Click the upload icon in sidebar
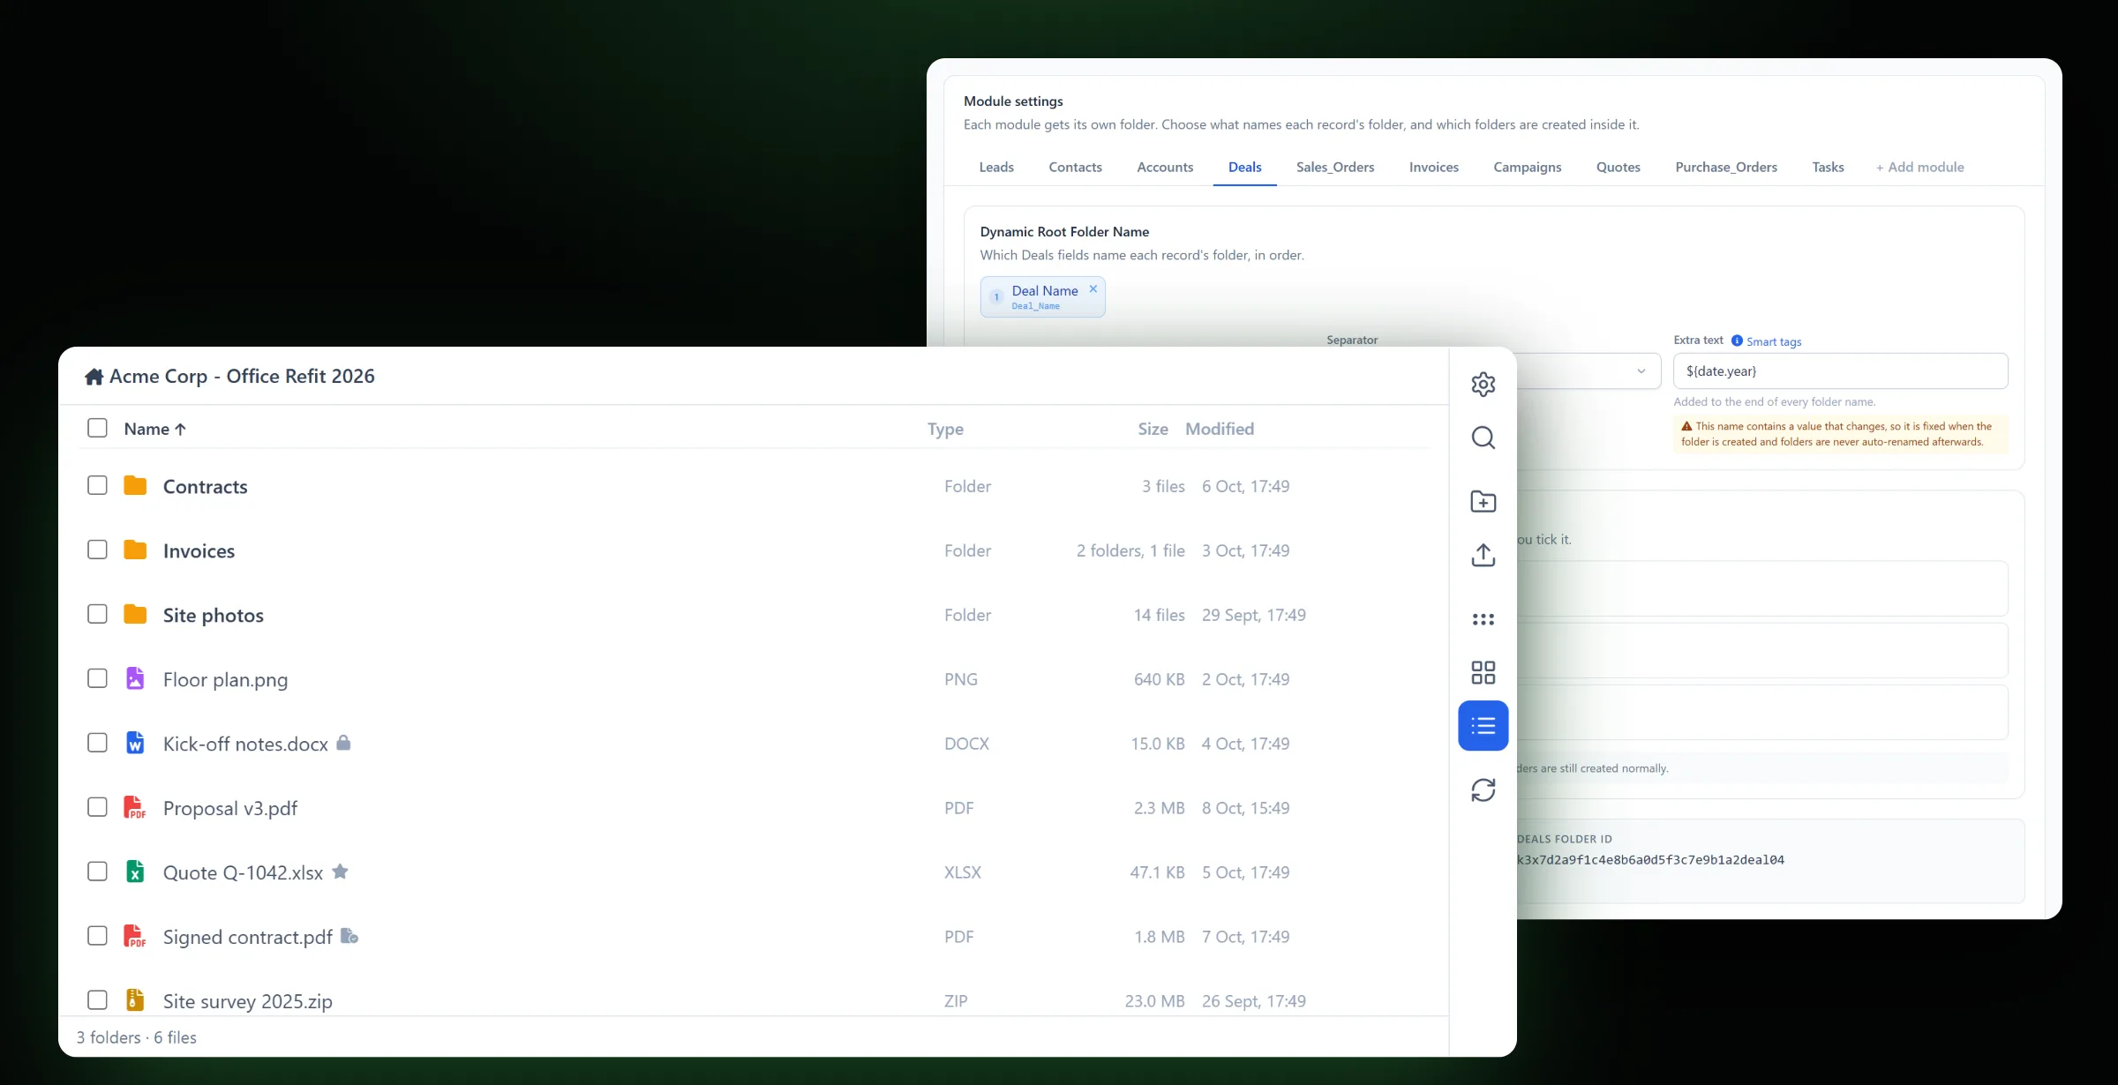Image resolution: width=2118 pixels, height=1085 pixels. tap(1483, 555)
